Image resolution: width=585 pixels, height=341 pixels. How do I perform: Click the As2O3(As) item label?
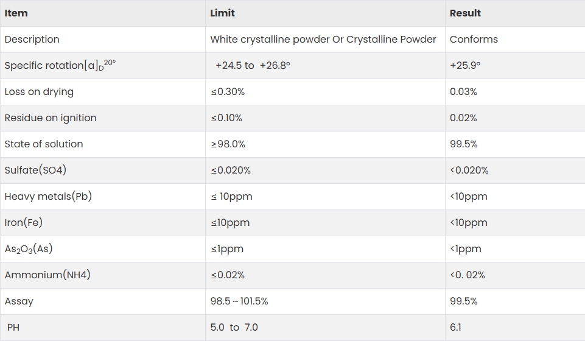coord(29,249)
